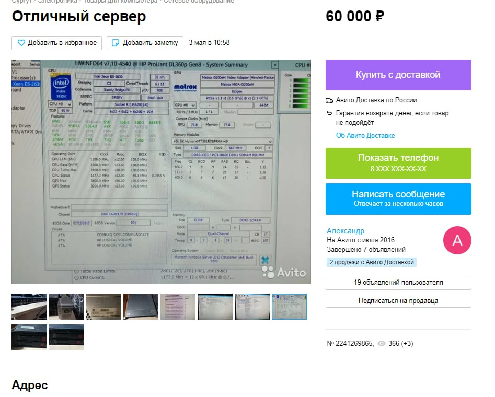
Task: Click Отвечает за несколько часов subtitle
Action: (398, 204)
